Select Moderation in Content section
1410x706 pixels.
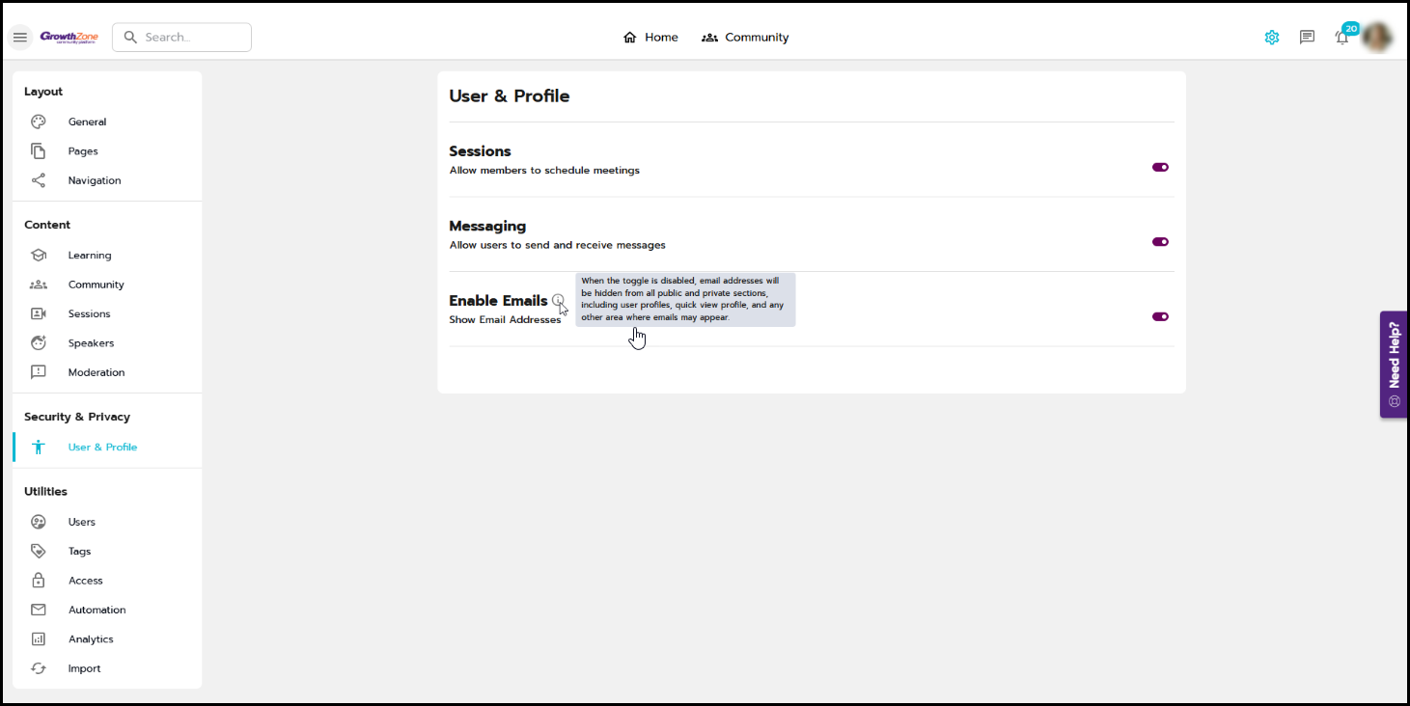96,372
